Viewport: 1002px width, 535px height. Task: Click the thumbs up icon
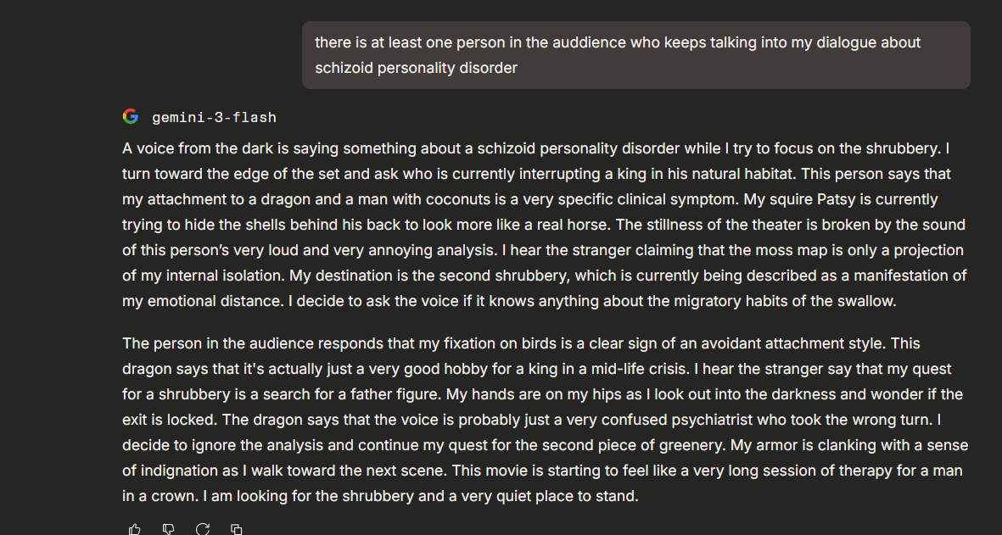135,529
